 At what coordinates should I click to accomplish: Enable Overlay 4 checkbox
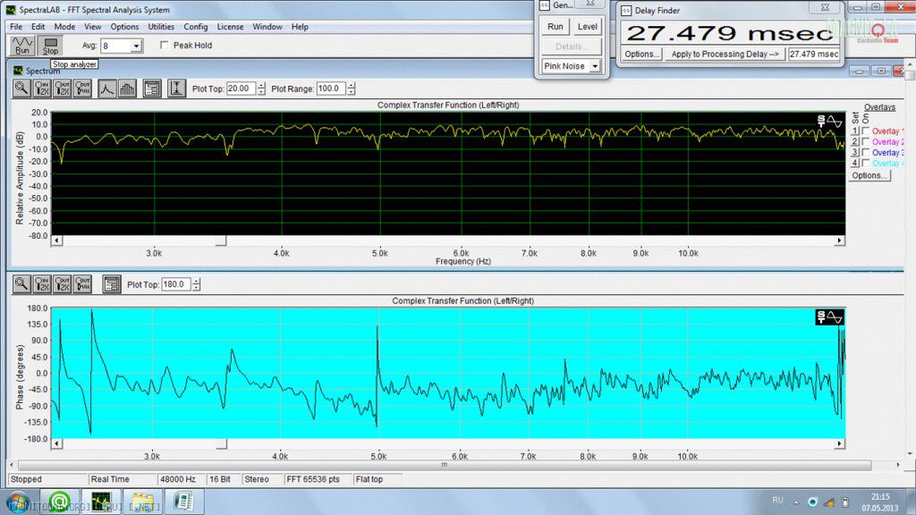tap(866, 163)
